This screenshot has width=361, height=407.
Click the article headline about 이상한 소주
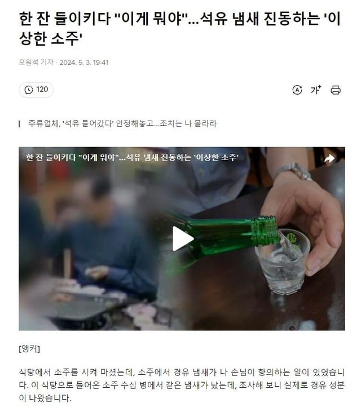click(x=180, y=28)
